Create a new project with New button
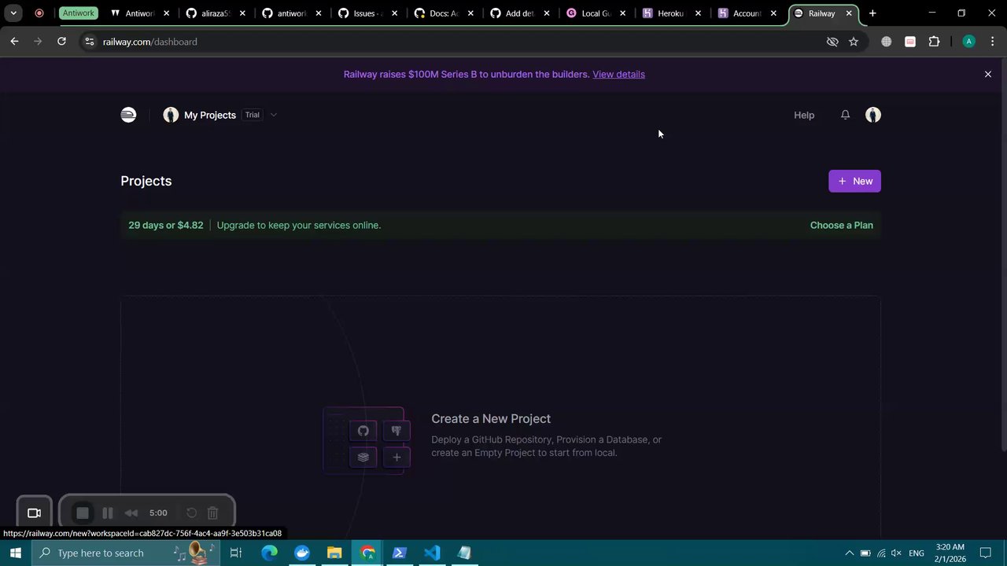Image resolution: width=1007 pixels, height=566 pixels. (x=854, y=181)
